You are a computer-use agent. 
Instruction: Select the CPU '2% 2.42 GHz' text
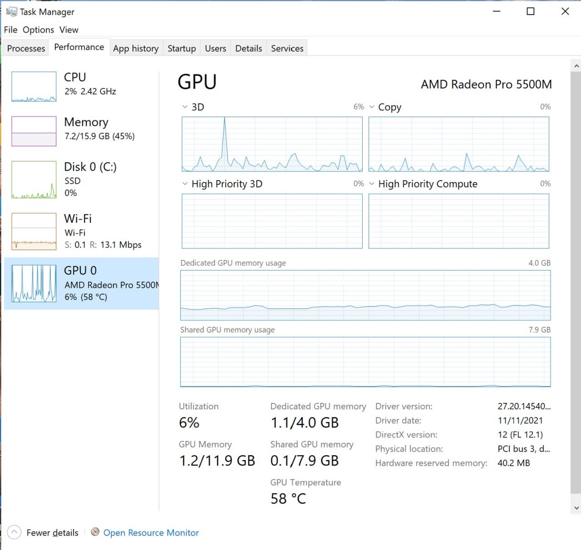(x=90, y=91)
